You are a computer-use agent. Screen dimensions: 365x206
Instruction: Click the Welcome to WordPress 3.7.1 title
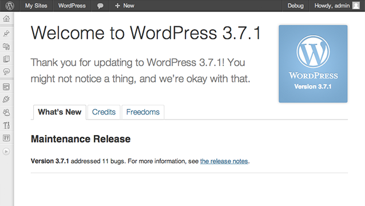pos(146,33)
